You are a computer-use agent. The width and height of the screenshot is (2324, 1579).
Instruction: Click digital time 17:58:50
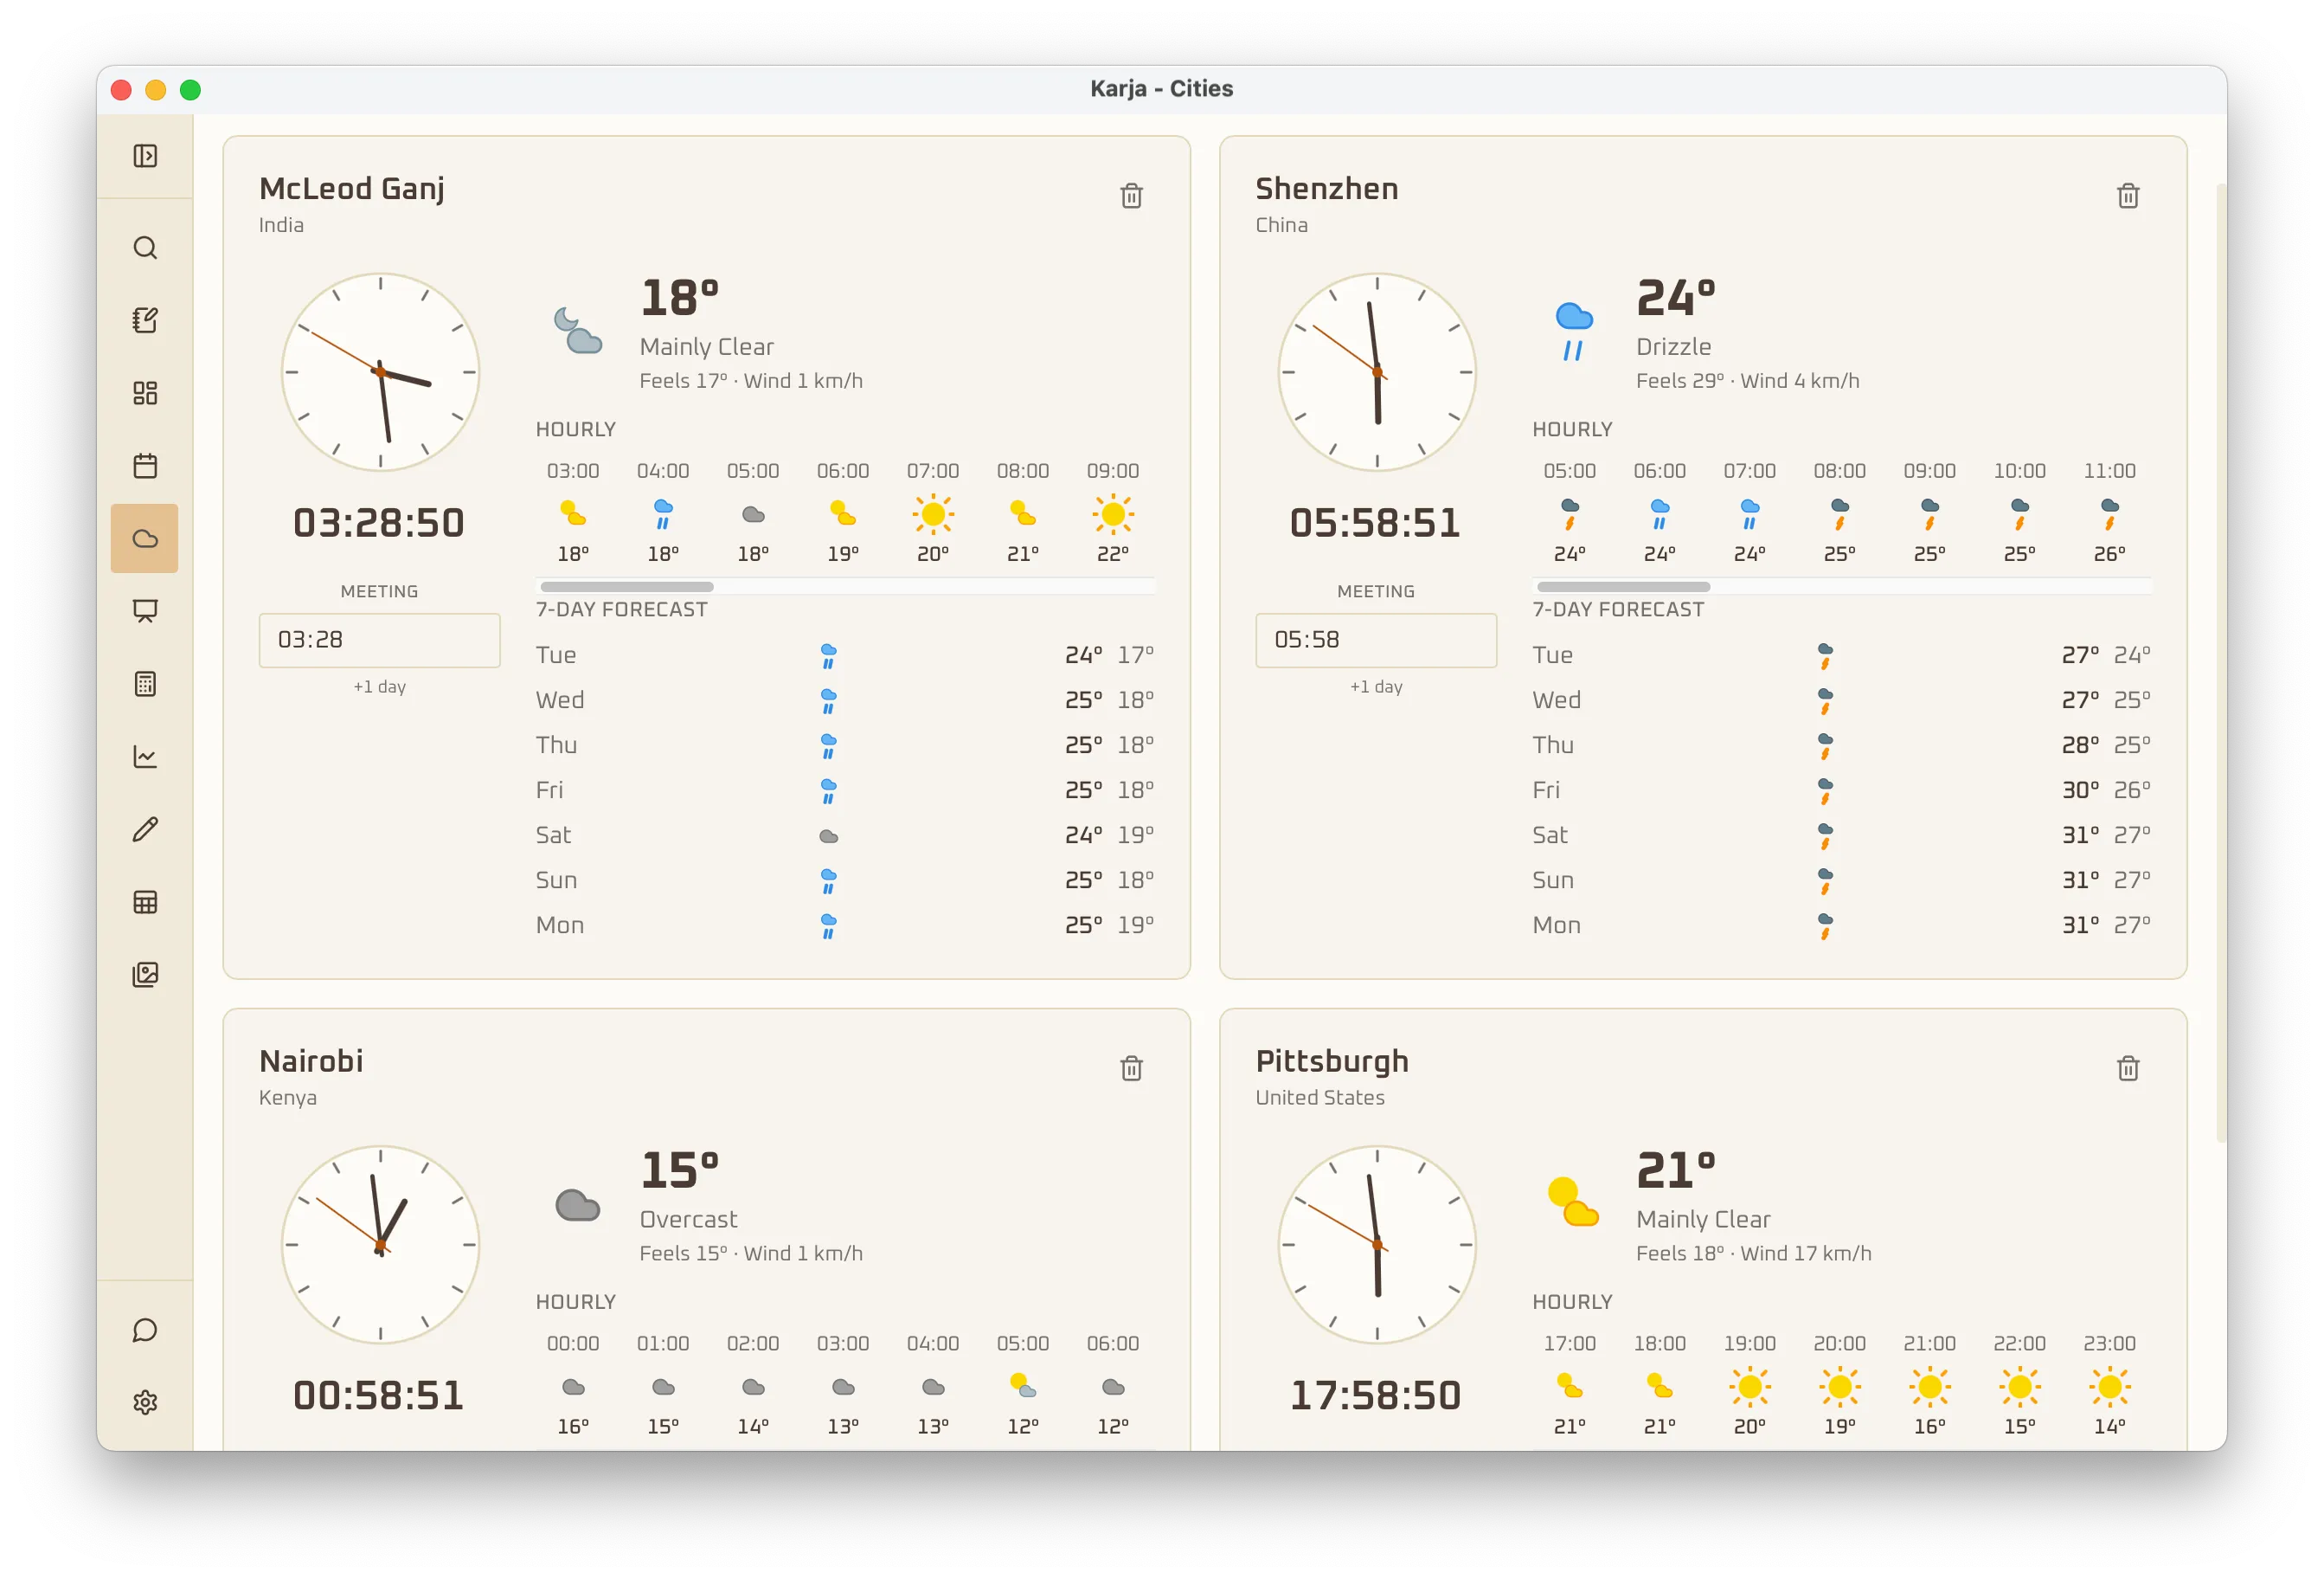[x=1375, y=1395]
